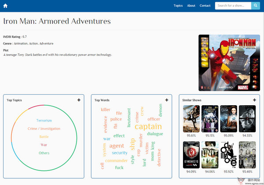Open The Unit show poster
264x185 pixels.
(x=210, y=155)
